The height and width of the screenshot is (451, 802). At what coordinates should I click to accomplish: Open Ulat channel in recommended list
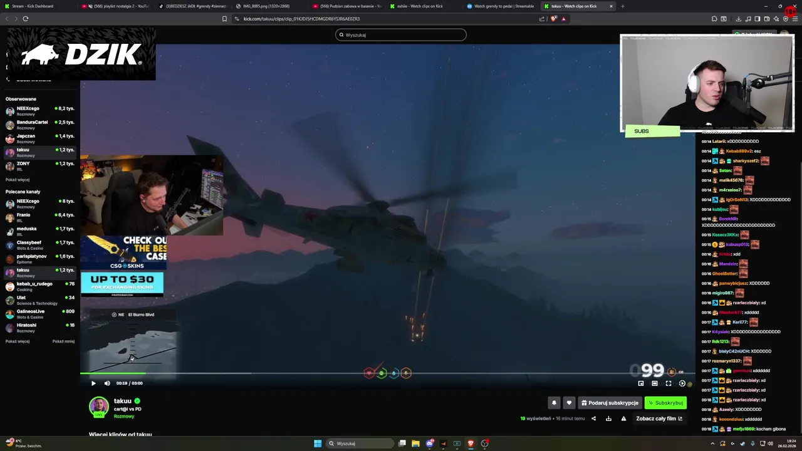(40, 300)
